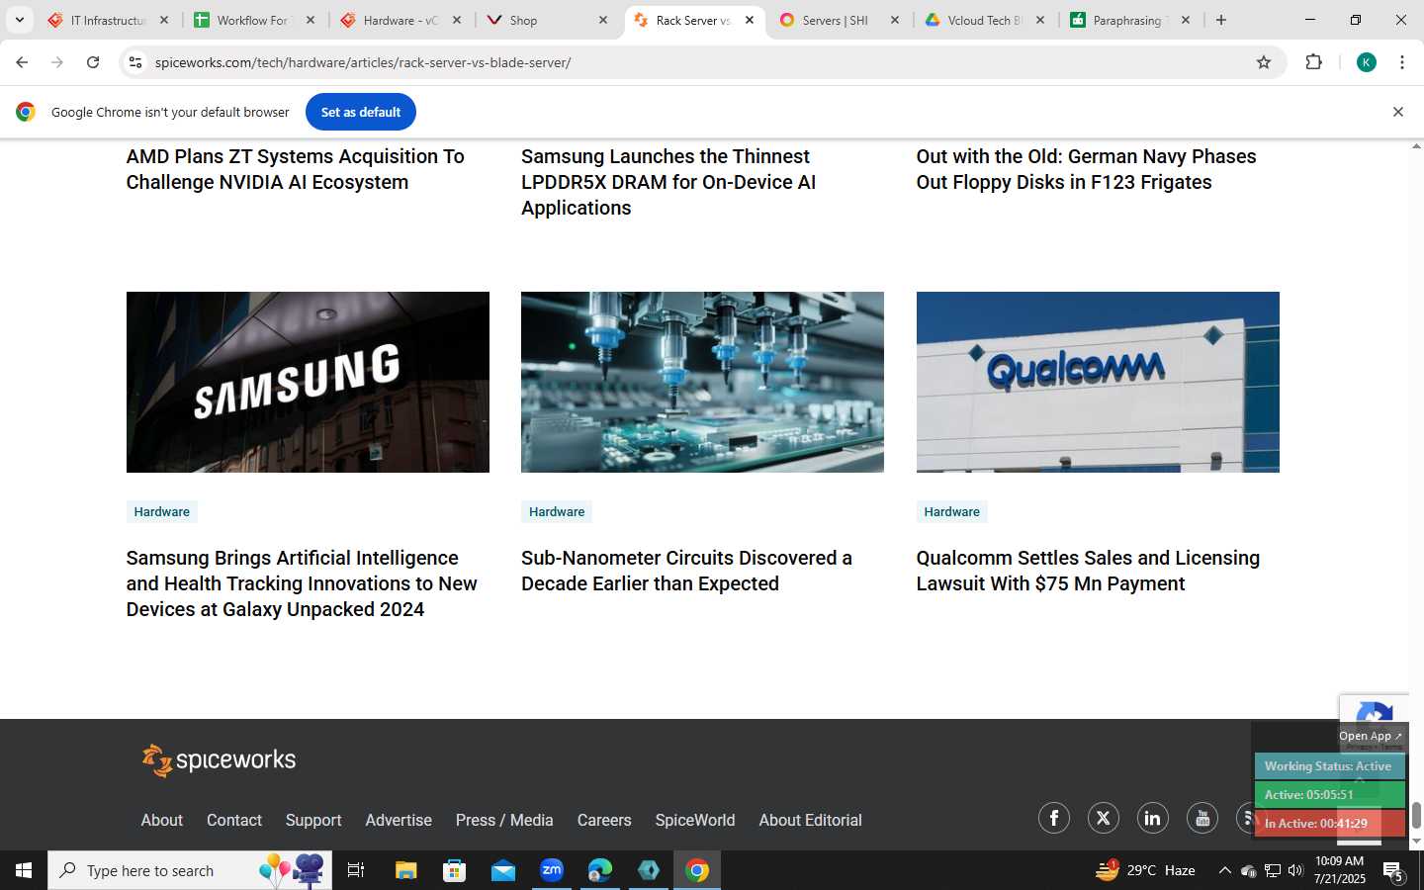Open Microsoft Edge from taskbar
The height and width of the screenshot is (890, 1424).
(x=600, y=870)
